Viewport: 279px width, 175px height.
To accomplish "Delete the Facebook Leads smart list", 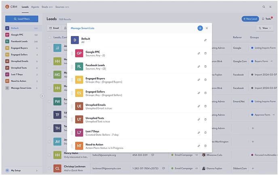I will coord(205,66).
